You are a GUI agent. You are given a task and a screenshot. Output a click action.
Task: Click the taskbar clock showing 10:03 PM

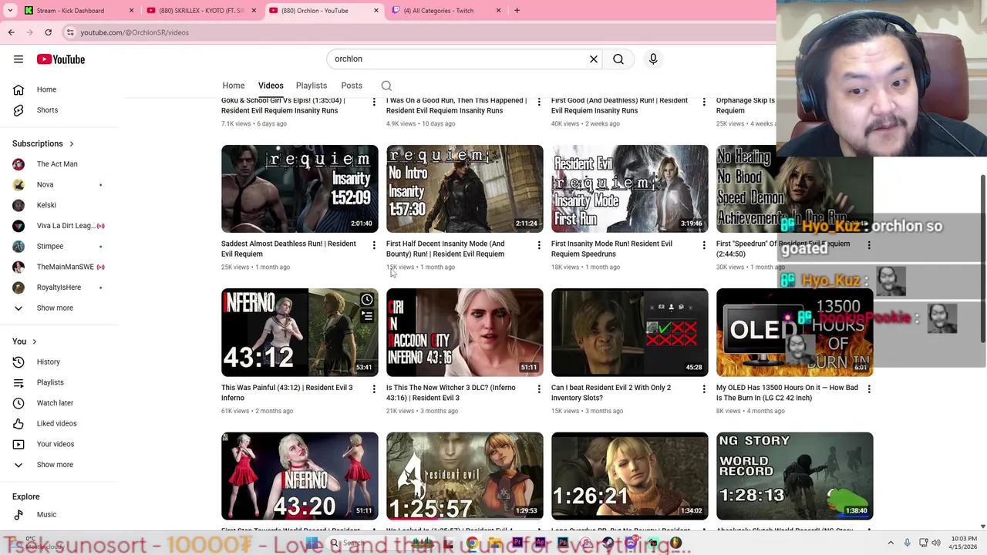click(x=964, y=543)
